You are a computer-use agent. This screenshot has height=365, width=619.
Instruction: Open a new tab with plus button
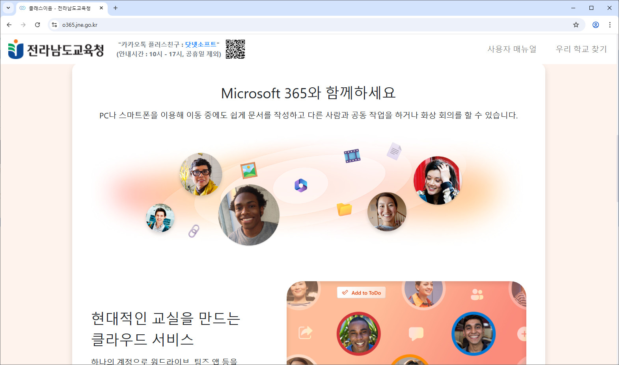point(116,8)
